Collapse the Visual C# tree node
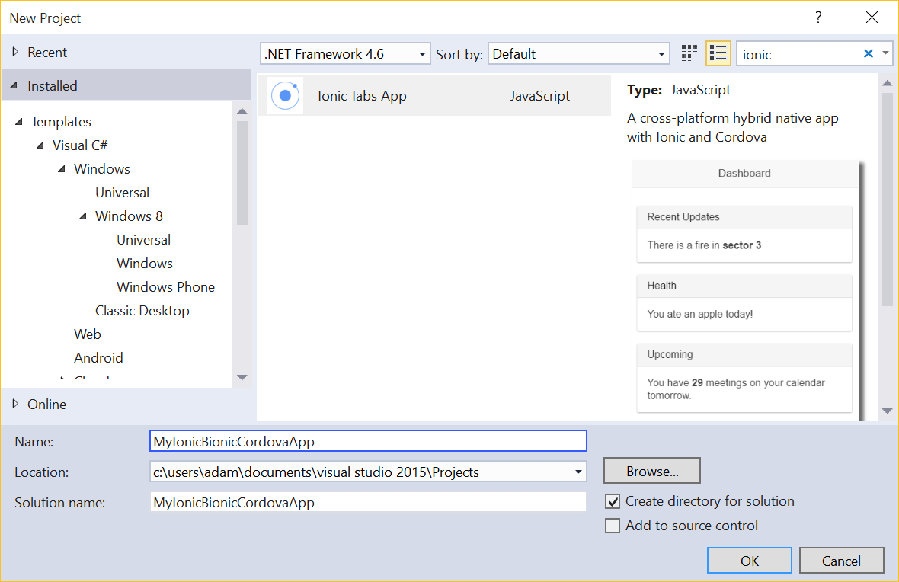Screen dimensions: 899x582 pyautogui.click(x=40, y=145)
